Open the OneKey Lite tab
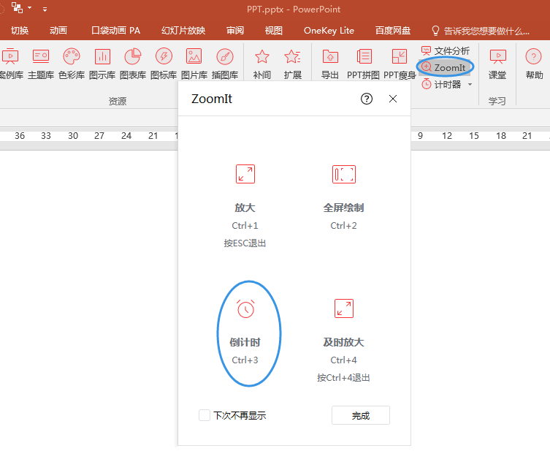 (x=329, y=31)
